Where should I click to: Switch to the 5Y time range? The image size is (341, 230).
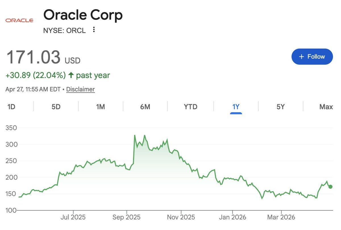pos(280,107)
